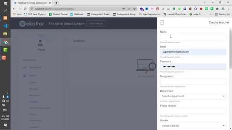The image size is (232, 130).
Task: Open Makitweb bookmark
Action: click(77, 14)
